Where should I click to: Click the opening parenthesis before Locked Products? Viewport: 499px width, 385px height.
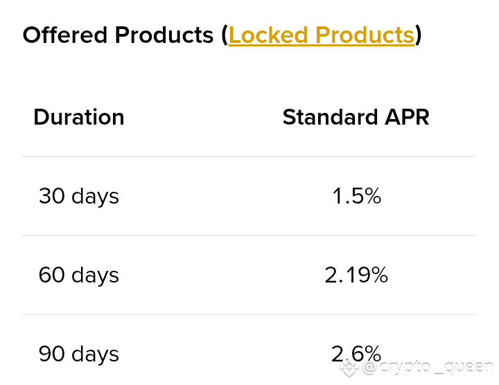(225, 35)
